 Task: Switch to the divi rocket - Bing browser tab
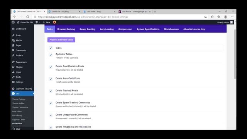pyautogui.click(x=99, y=12)
